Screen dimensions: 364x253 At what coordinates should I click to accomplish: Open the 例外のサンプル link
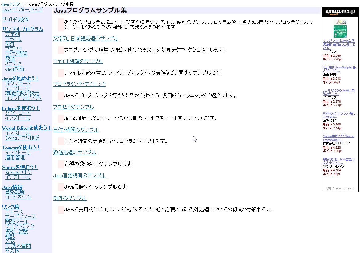click(x=70, y=198)
